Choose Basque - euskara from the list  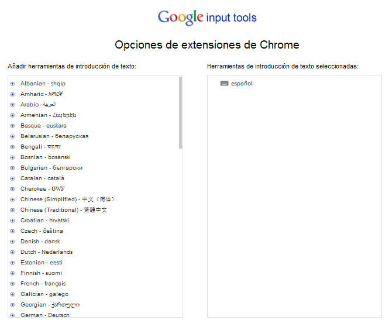43,126
